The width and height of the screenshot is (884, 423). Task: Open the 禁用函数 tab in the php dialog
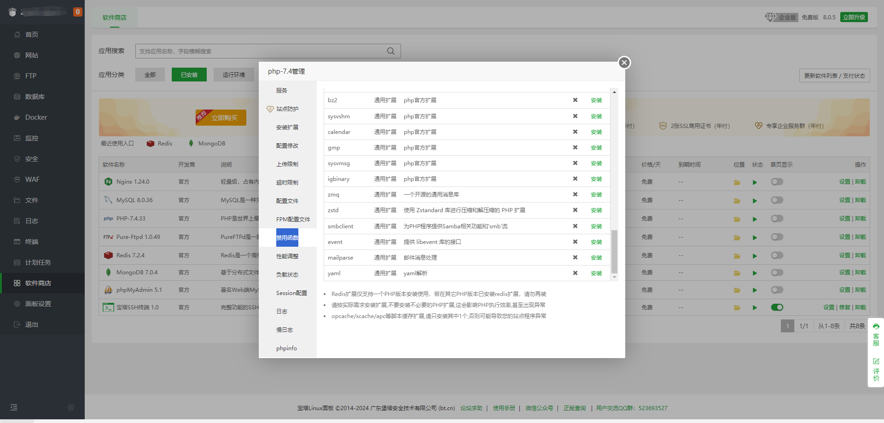coord(288,238)
